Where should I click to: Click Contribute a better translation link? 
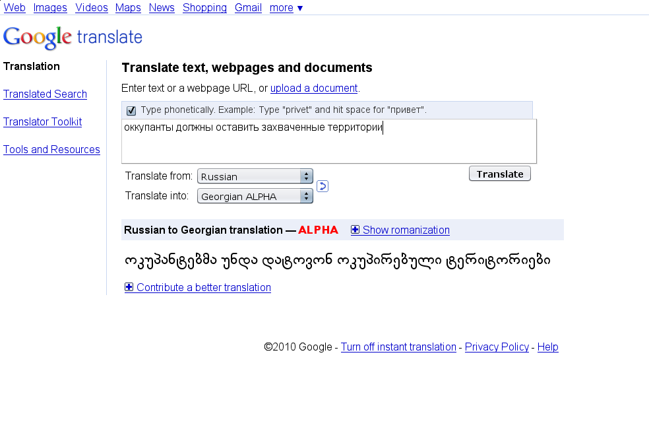[x=204, y=287]
